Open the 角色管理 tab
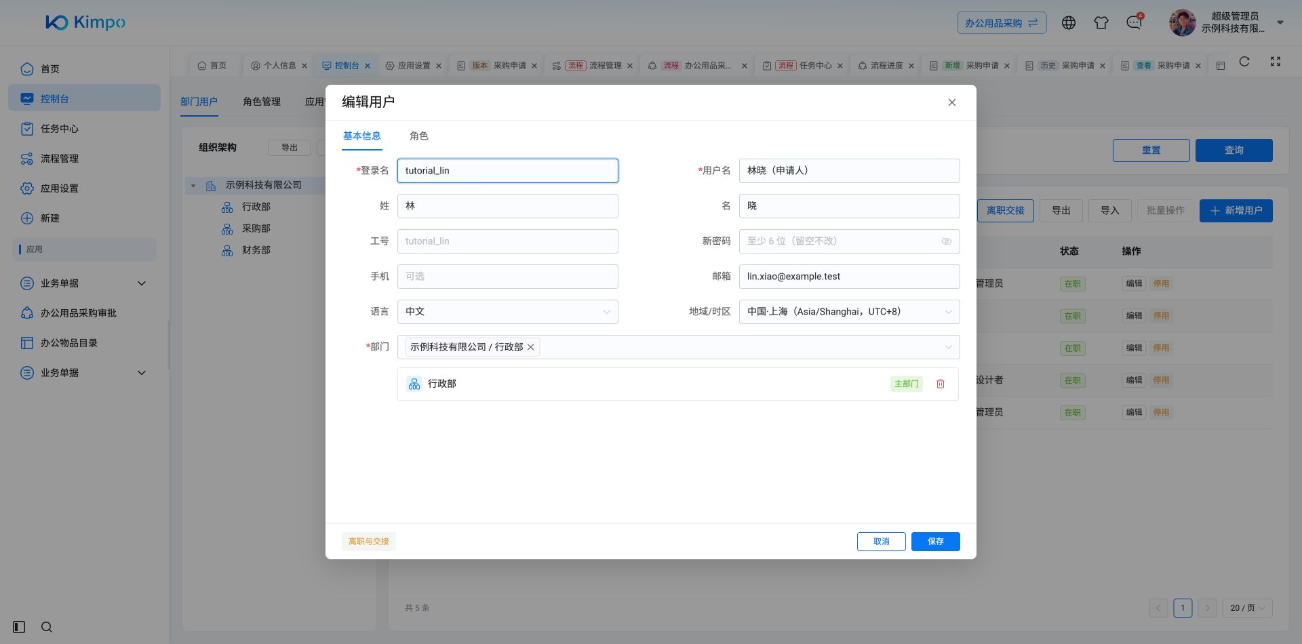 262,102
